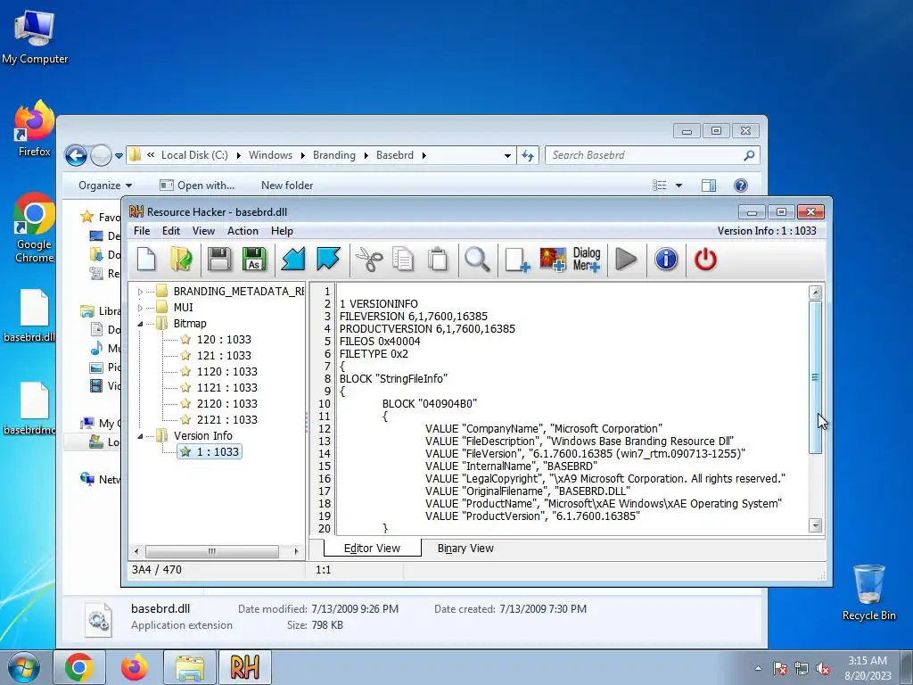This screenshot has height=685, width=913.
Task: Click the scissors Cut icon
Action: 369,260
